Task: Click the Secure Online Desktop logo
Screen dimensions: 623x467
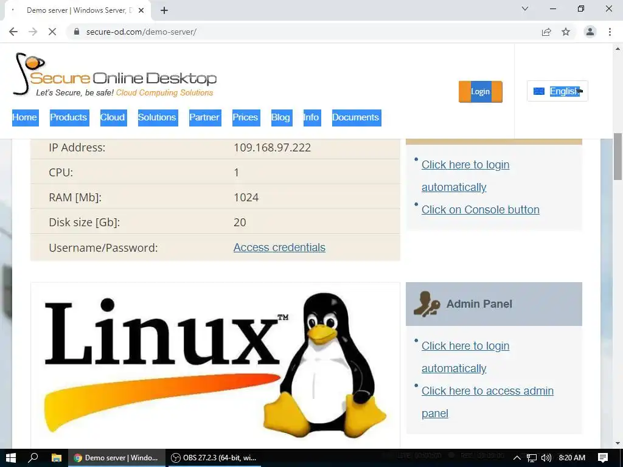Action: point(114,75)
